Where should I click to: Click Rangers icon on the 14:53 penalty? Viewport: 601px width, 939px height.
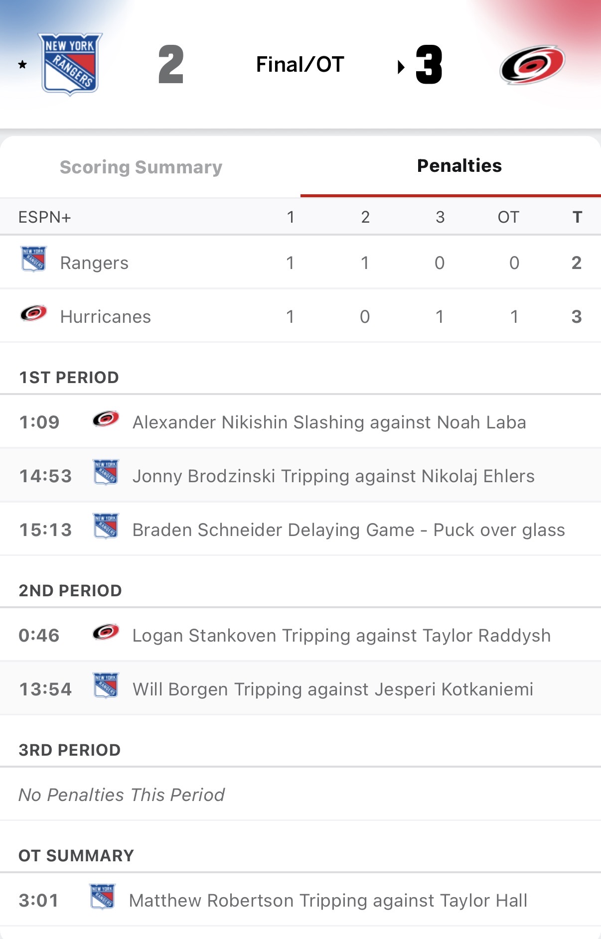pos(106,472)
